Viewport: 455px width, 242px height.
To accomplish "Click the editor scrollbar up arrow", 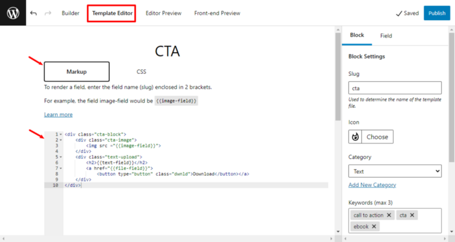I will 338,30.
